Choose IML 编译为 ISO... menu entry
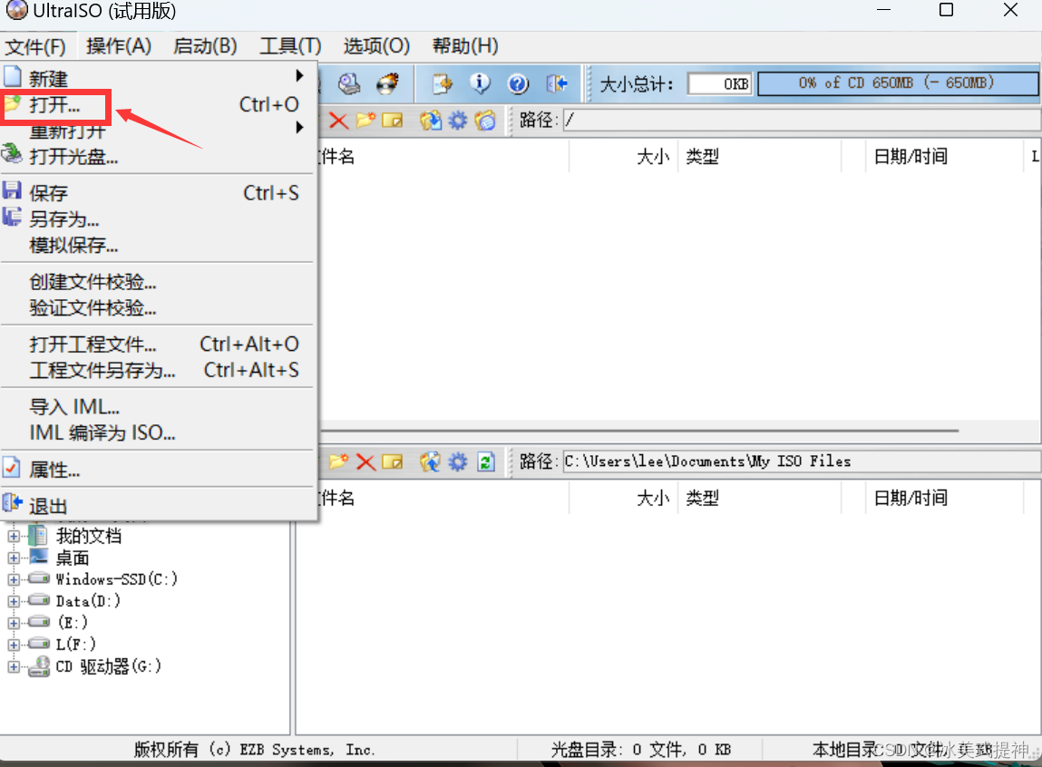The image size is (1042, 767). coord(158,432)
